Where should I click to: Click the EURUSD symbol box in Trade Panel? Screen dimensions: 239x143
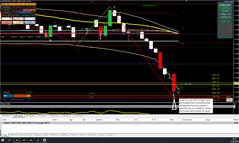click(7, 7)
